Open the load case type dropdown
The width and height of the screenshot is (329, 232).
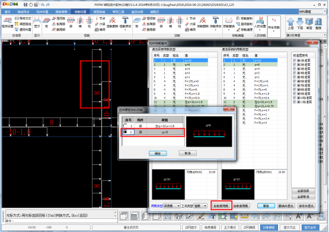click(200, 206)
